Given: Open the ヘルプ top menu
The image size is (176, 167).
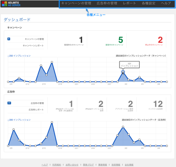Looking at the screenshot, I should [166, 3].
